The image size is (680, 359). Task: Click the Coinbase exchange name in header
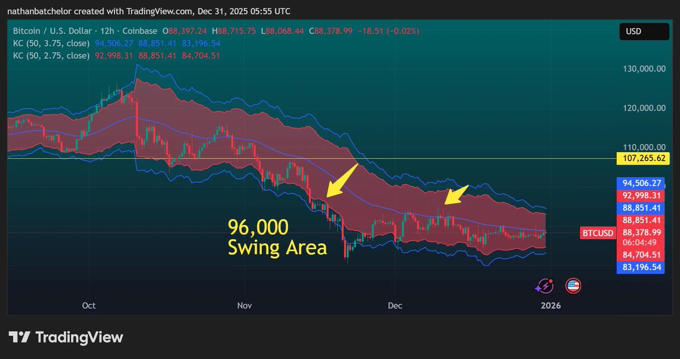[139, 32]
